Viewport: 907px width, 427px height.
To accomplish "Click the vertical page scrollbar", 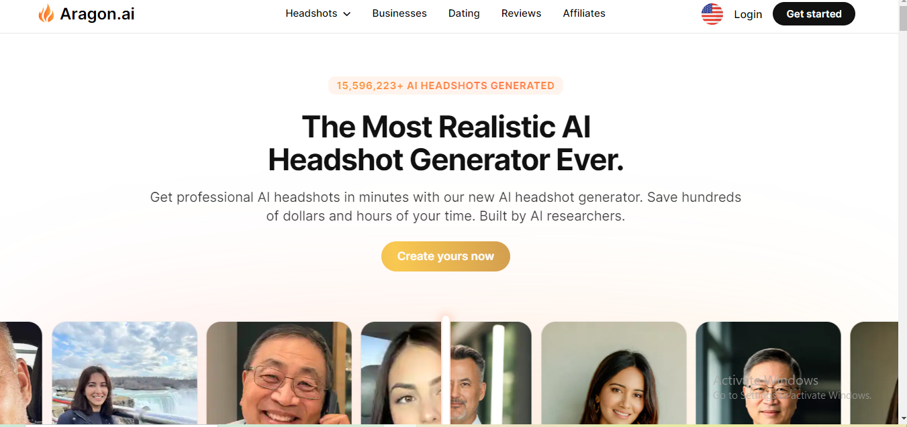I will tap(902, 213).
